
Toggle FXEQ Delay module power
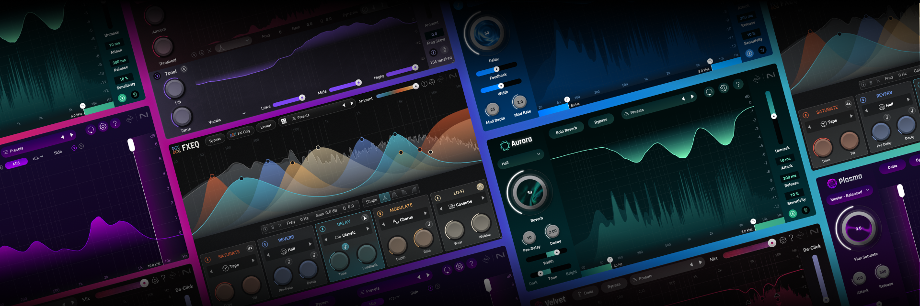(322, 229)
